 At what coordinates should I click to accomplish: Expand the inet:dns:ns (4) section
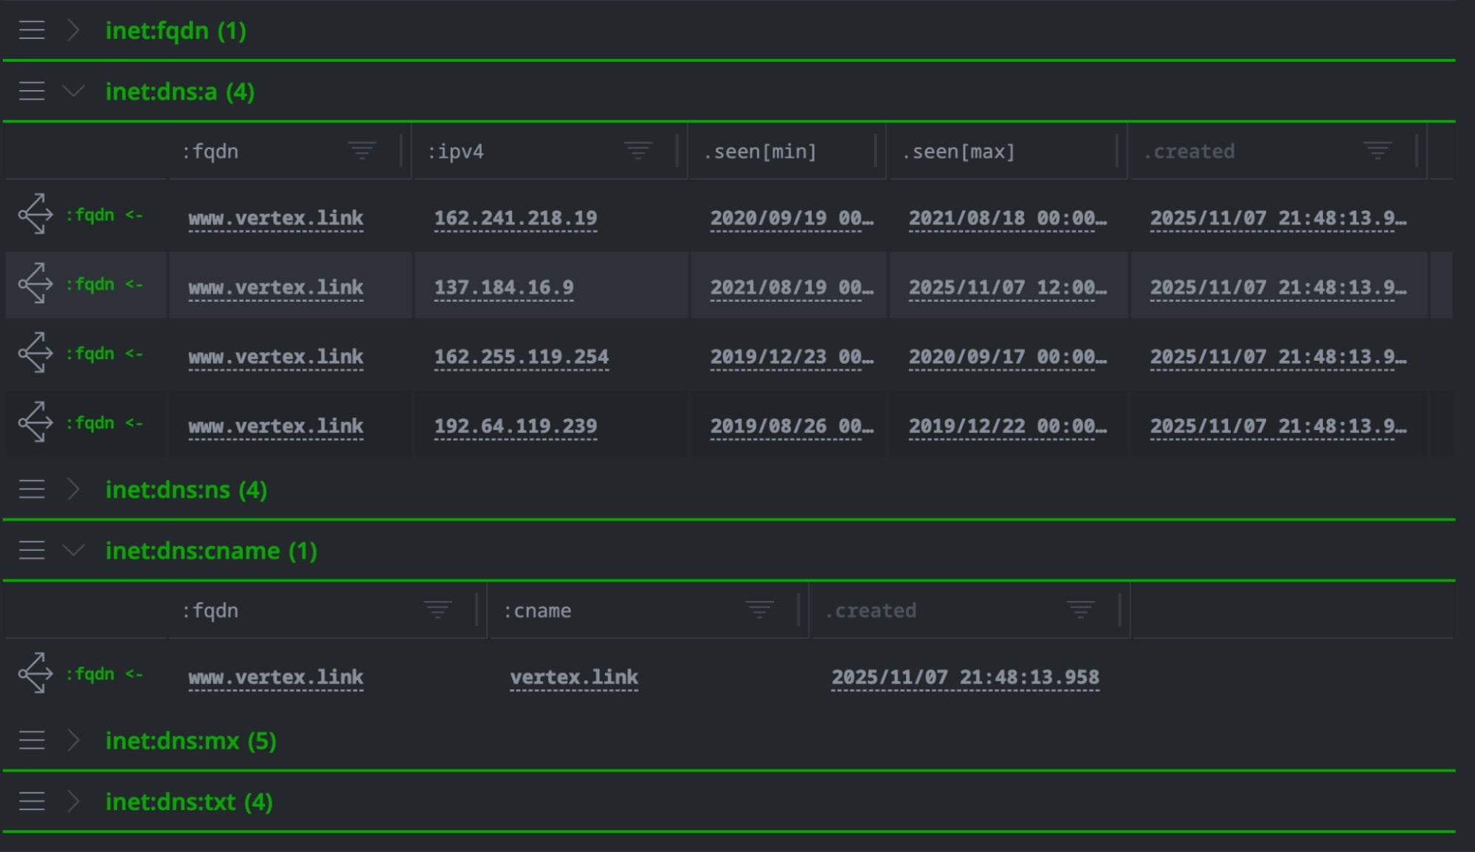(x=73, y=489)
